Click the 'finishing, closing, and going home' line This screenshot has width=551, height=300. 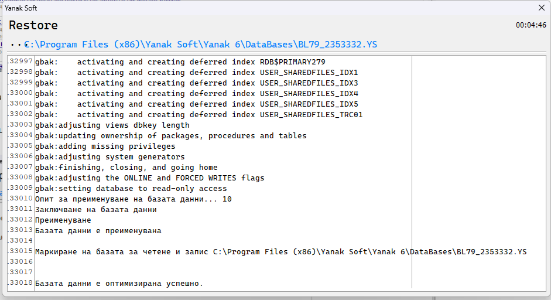[x=126, y=168]
